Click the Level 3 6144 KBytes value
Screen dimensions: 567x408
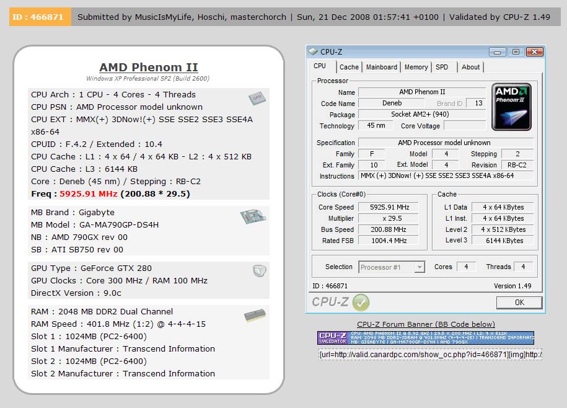503,241
